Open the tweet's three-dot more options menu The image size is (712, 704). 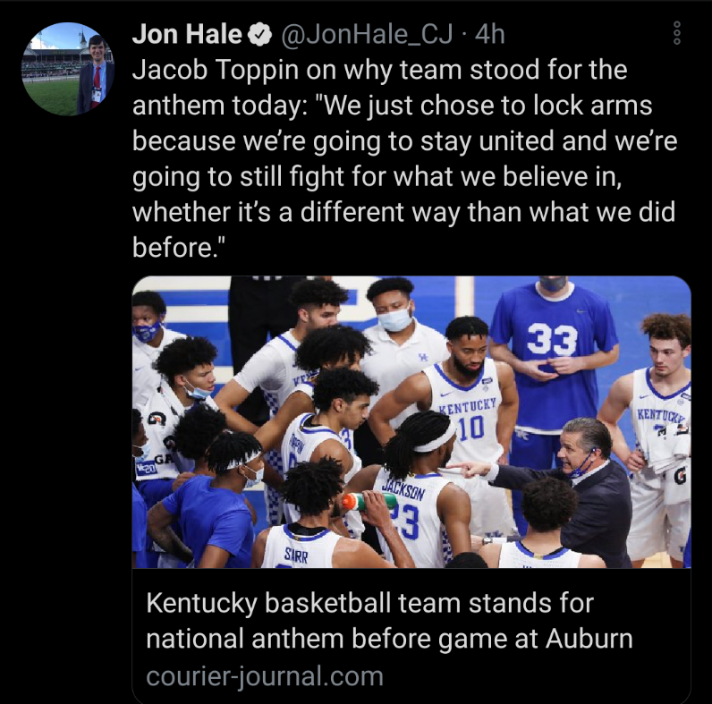(676, 34)
